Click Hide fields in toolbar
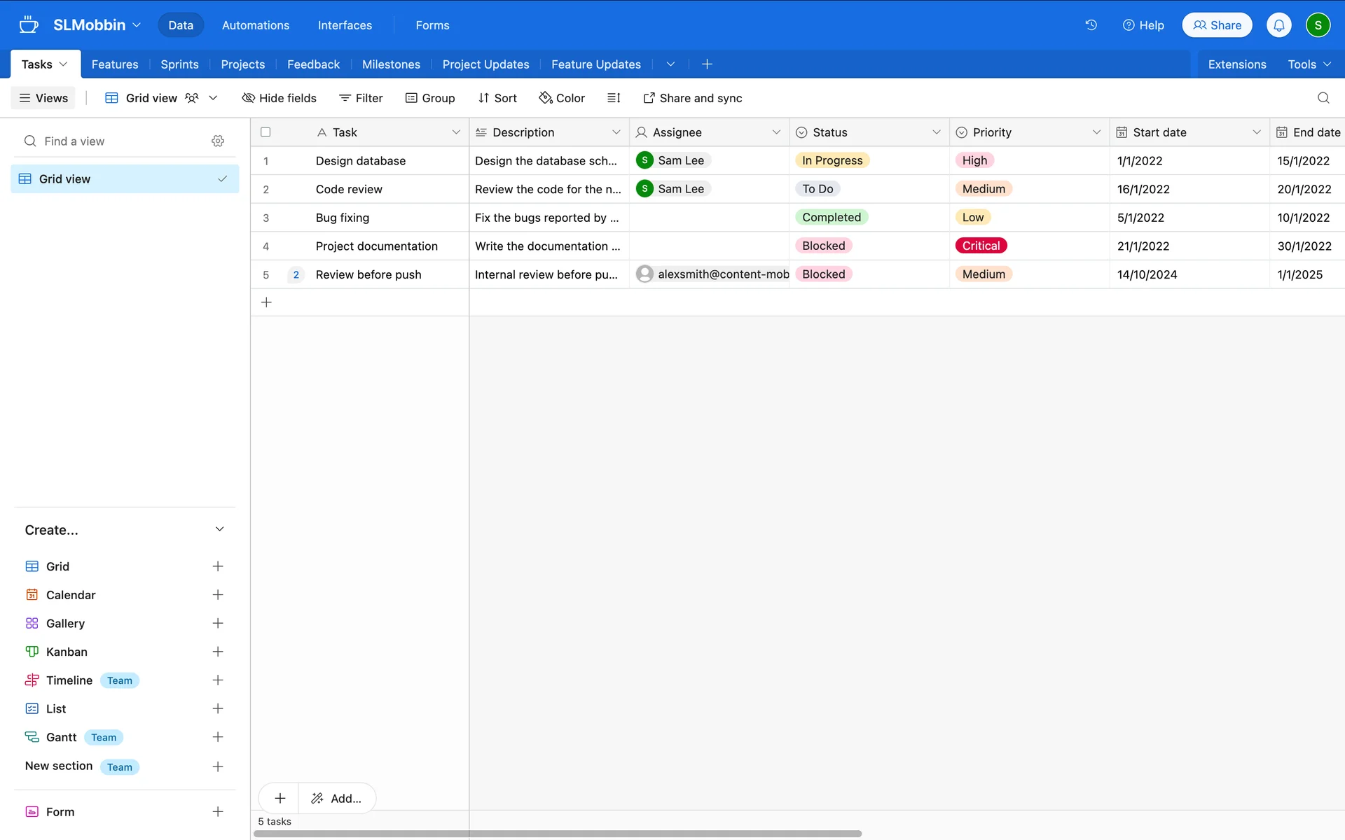1345x840 pixels. (279, 98)
